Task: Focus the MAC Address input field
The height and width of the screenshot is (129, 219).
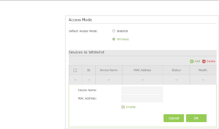Action: click(142, 98)
